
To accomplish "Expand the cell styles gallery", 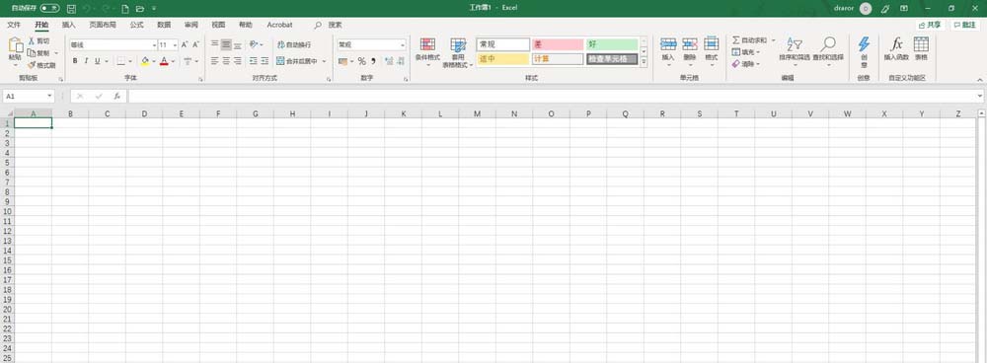I will pos(644,62).
